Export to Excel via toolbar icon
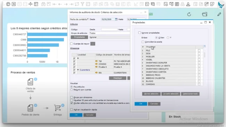 [x=14, y=4]
